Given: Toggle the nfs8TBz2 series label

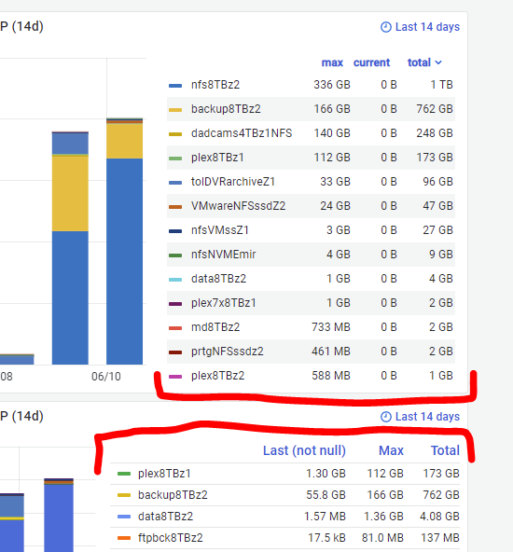Looking at the screenshot, I should (x=215, y=85).
